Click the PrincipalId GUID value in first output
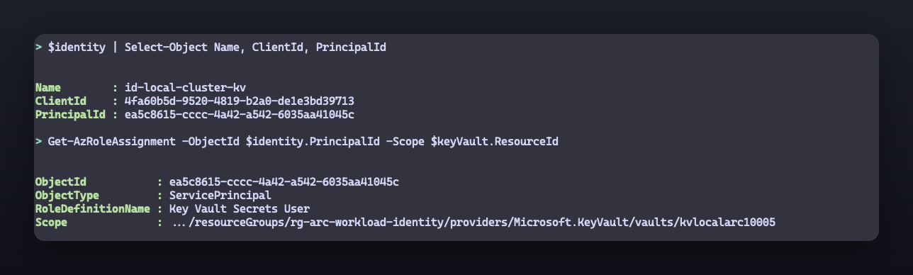Screen dimensions: 913x275 [239, 115]
